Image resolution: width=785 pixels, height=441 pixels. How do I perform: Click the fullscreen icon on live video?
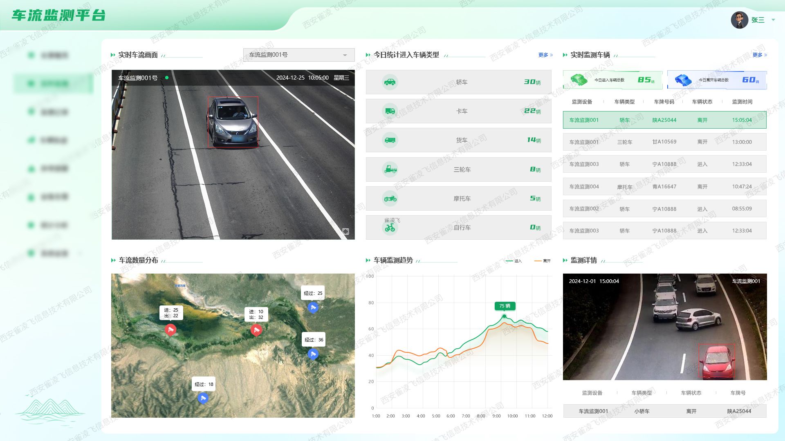coord(345,232)
